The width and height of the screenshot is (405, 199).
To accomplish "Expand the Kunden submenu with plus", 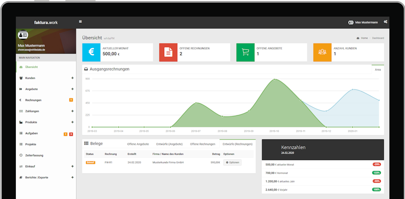I will [x=72, y=78].
